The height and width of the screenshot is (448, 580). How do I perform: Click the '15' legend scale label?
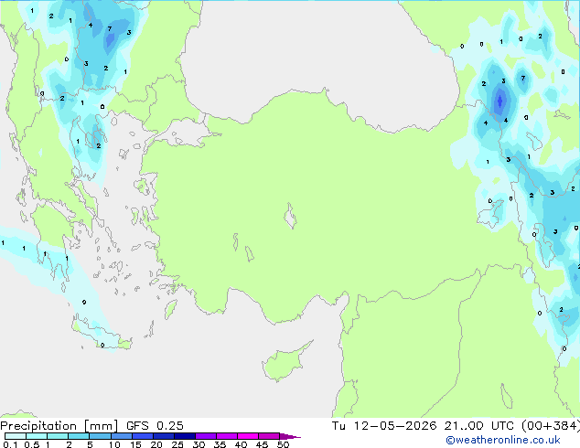click(x=135, y=444)
